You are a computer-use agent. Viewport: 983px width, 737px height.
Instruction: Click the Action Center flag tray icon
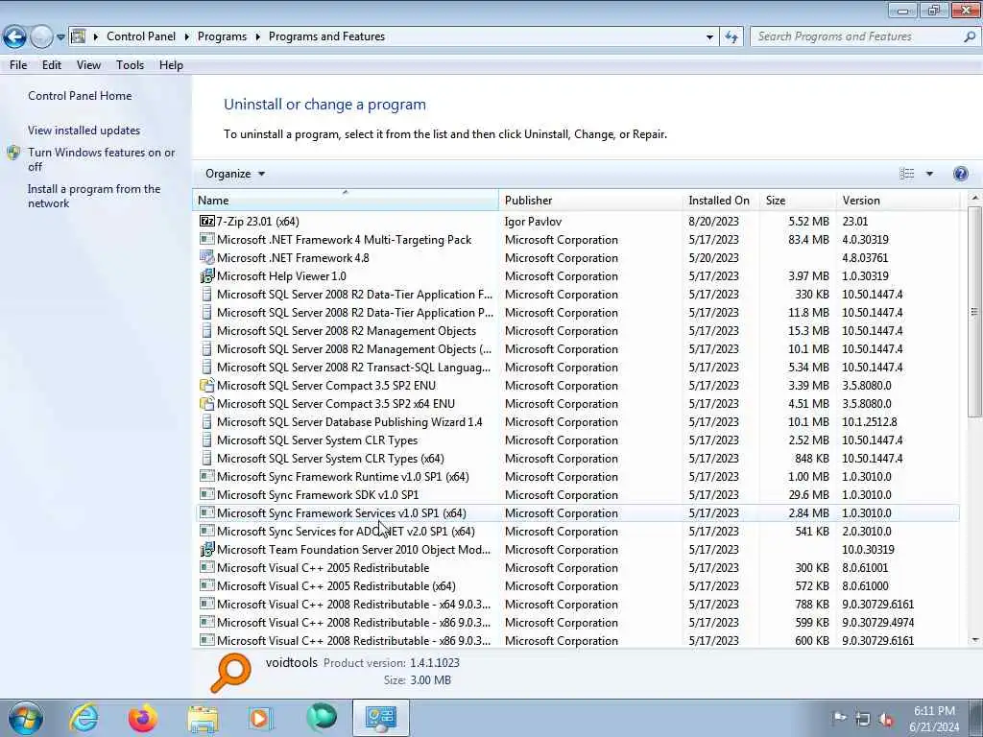839,718
